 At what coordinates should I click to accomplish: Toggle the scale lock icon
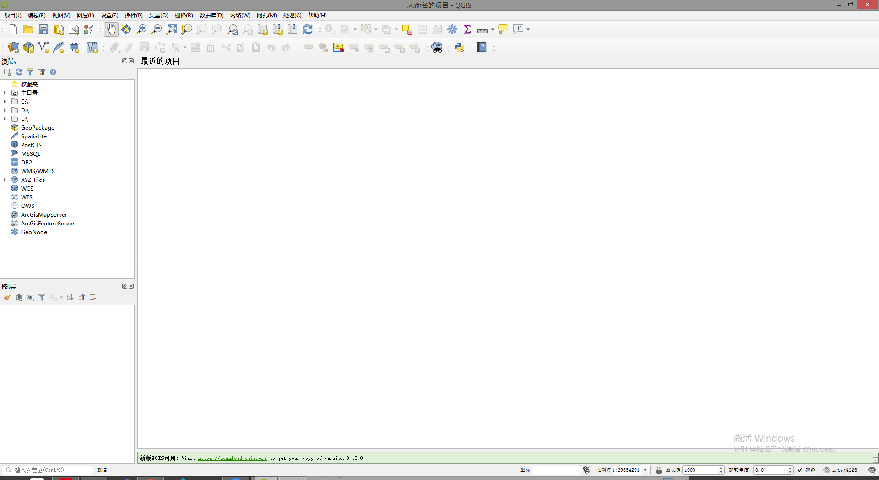pos(658,470)
